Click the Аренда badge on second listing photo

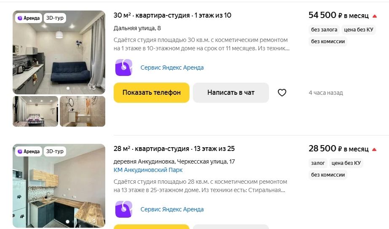click(29, 151)
